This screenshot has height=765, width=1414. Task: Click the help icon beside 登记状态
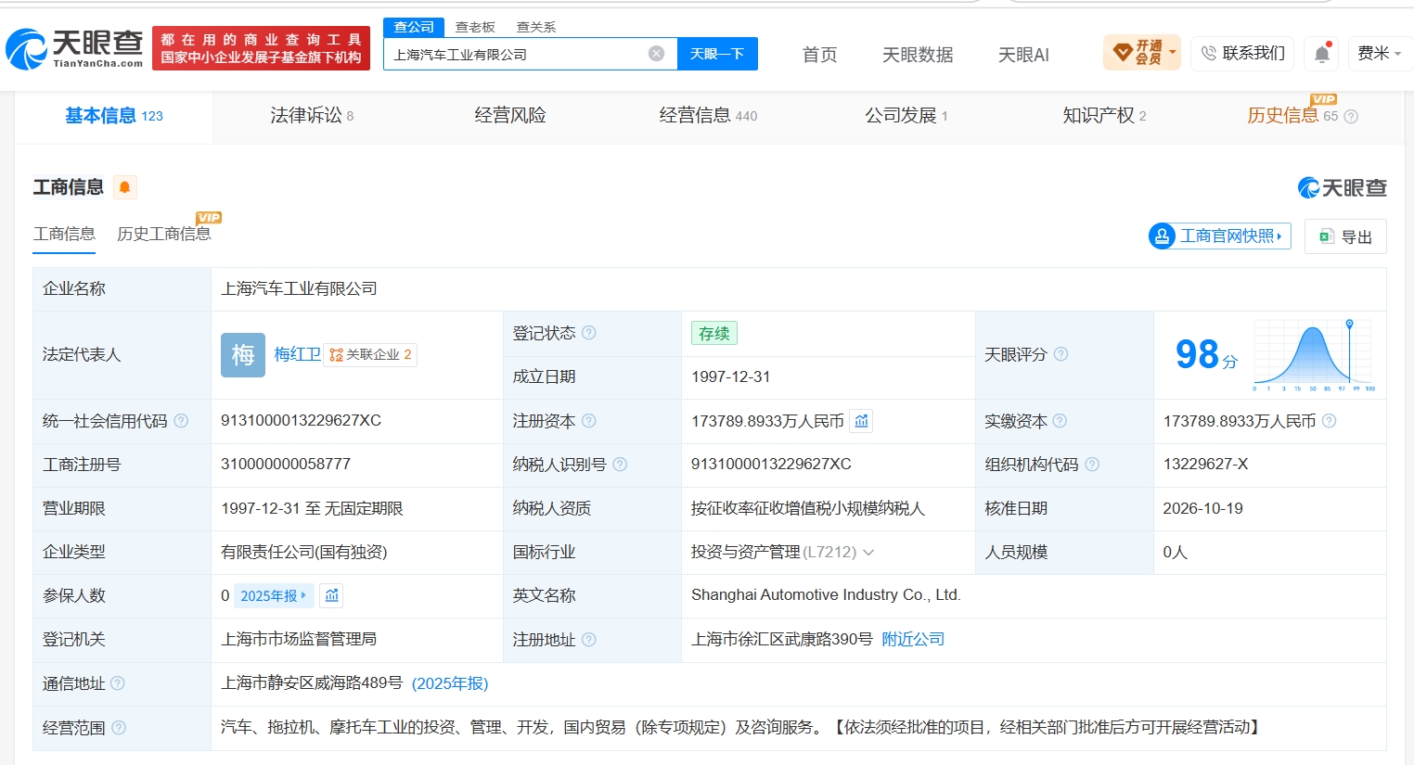[x=588, y=333]
